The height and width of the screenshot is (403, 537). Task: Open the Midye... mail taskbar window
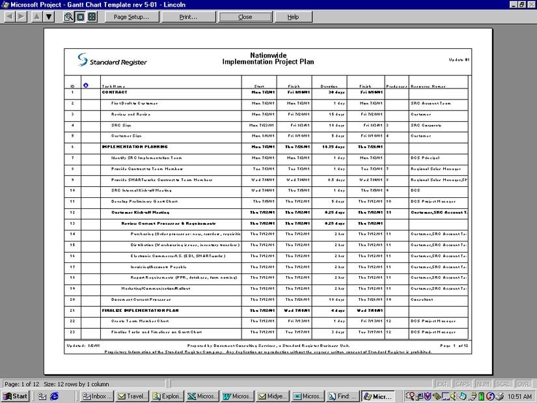273,396
